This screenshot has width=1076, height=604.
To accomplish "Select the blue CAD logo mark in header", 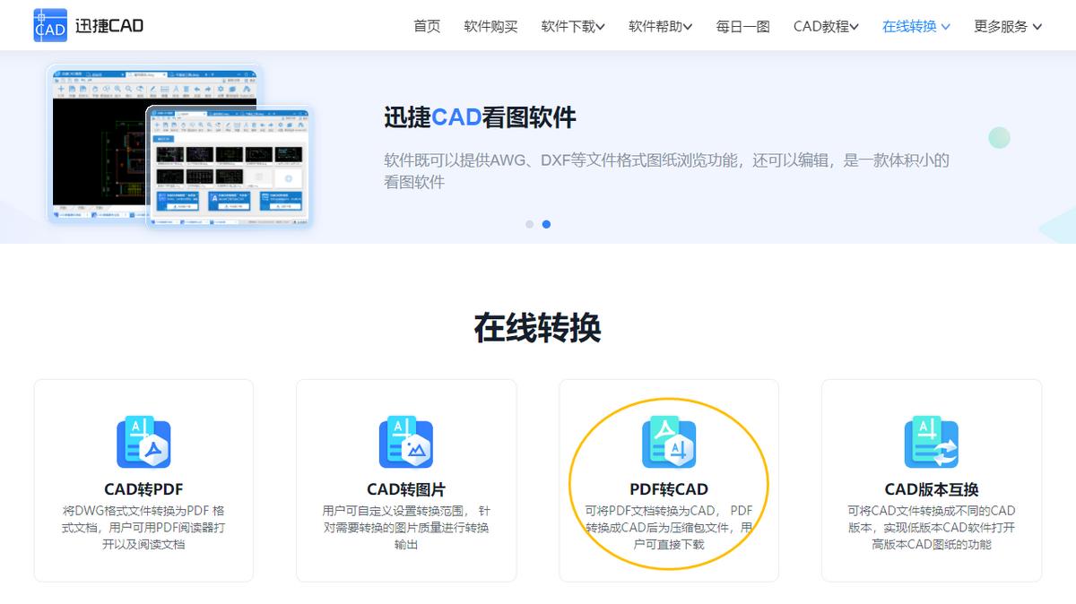I will (x=49, y=24).
